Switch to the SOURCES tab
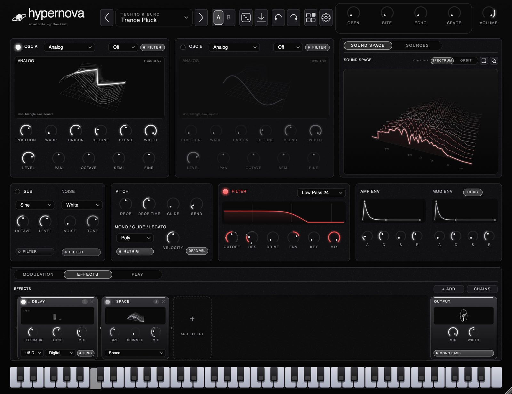Image resolution: width=512 pixels, height=394 pixels. pos(417,45)
